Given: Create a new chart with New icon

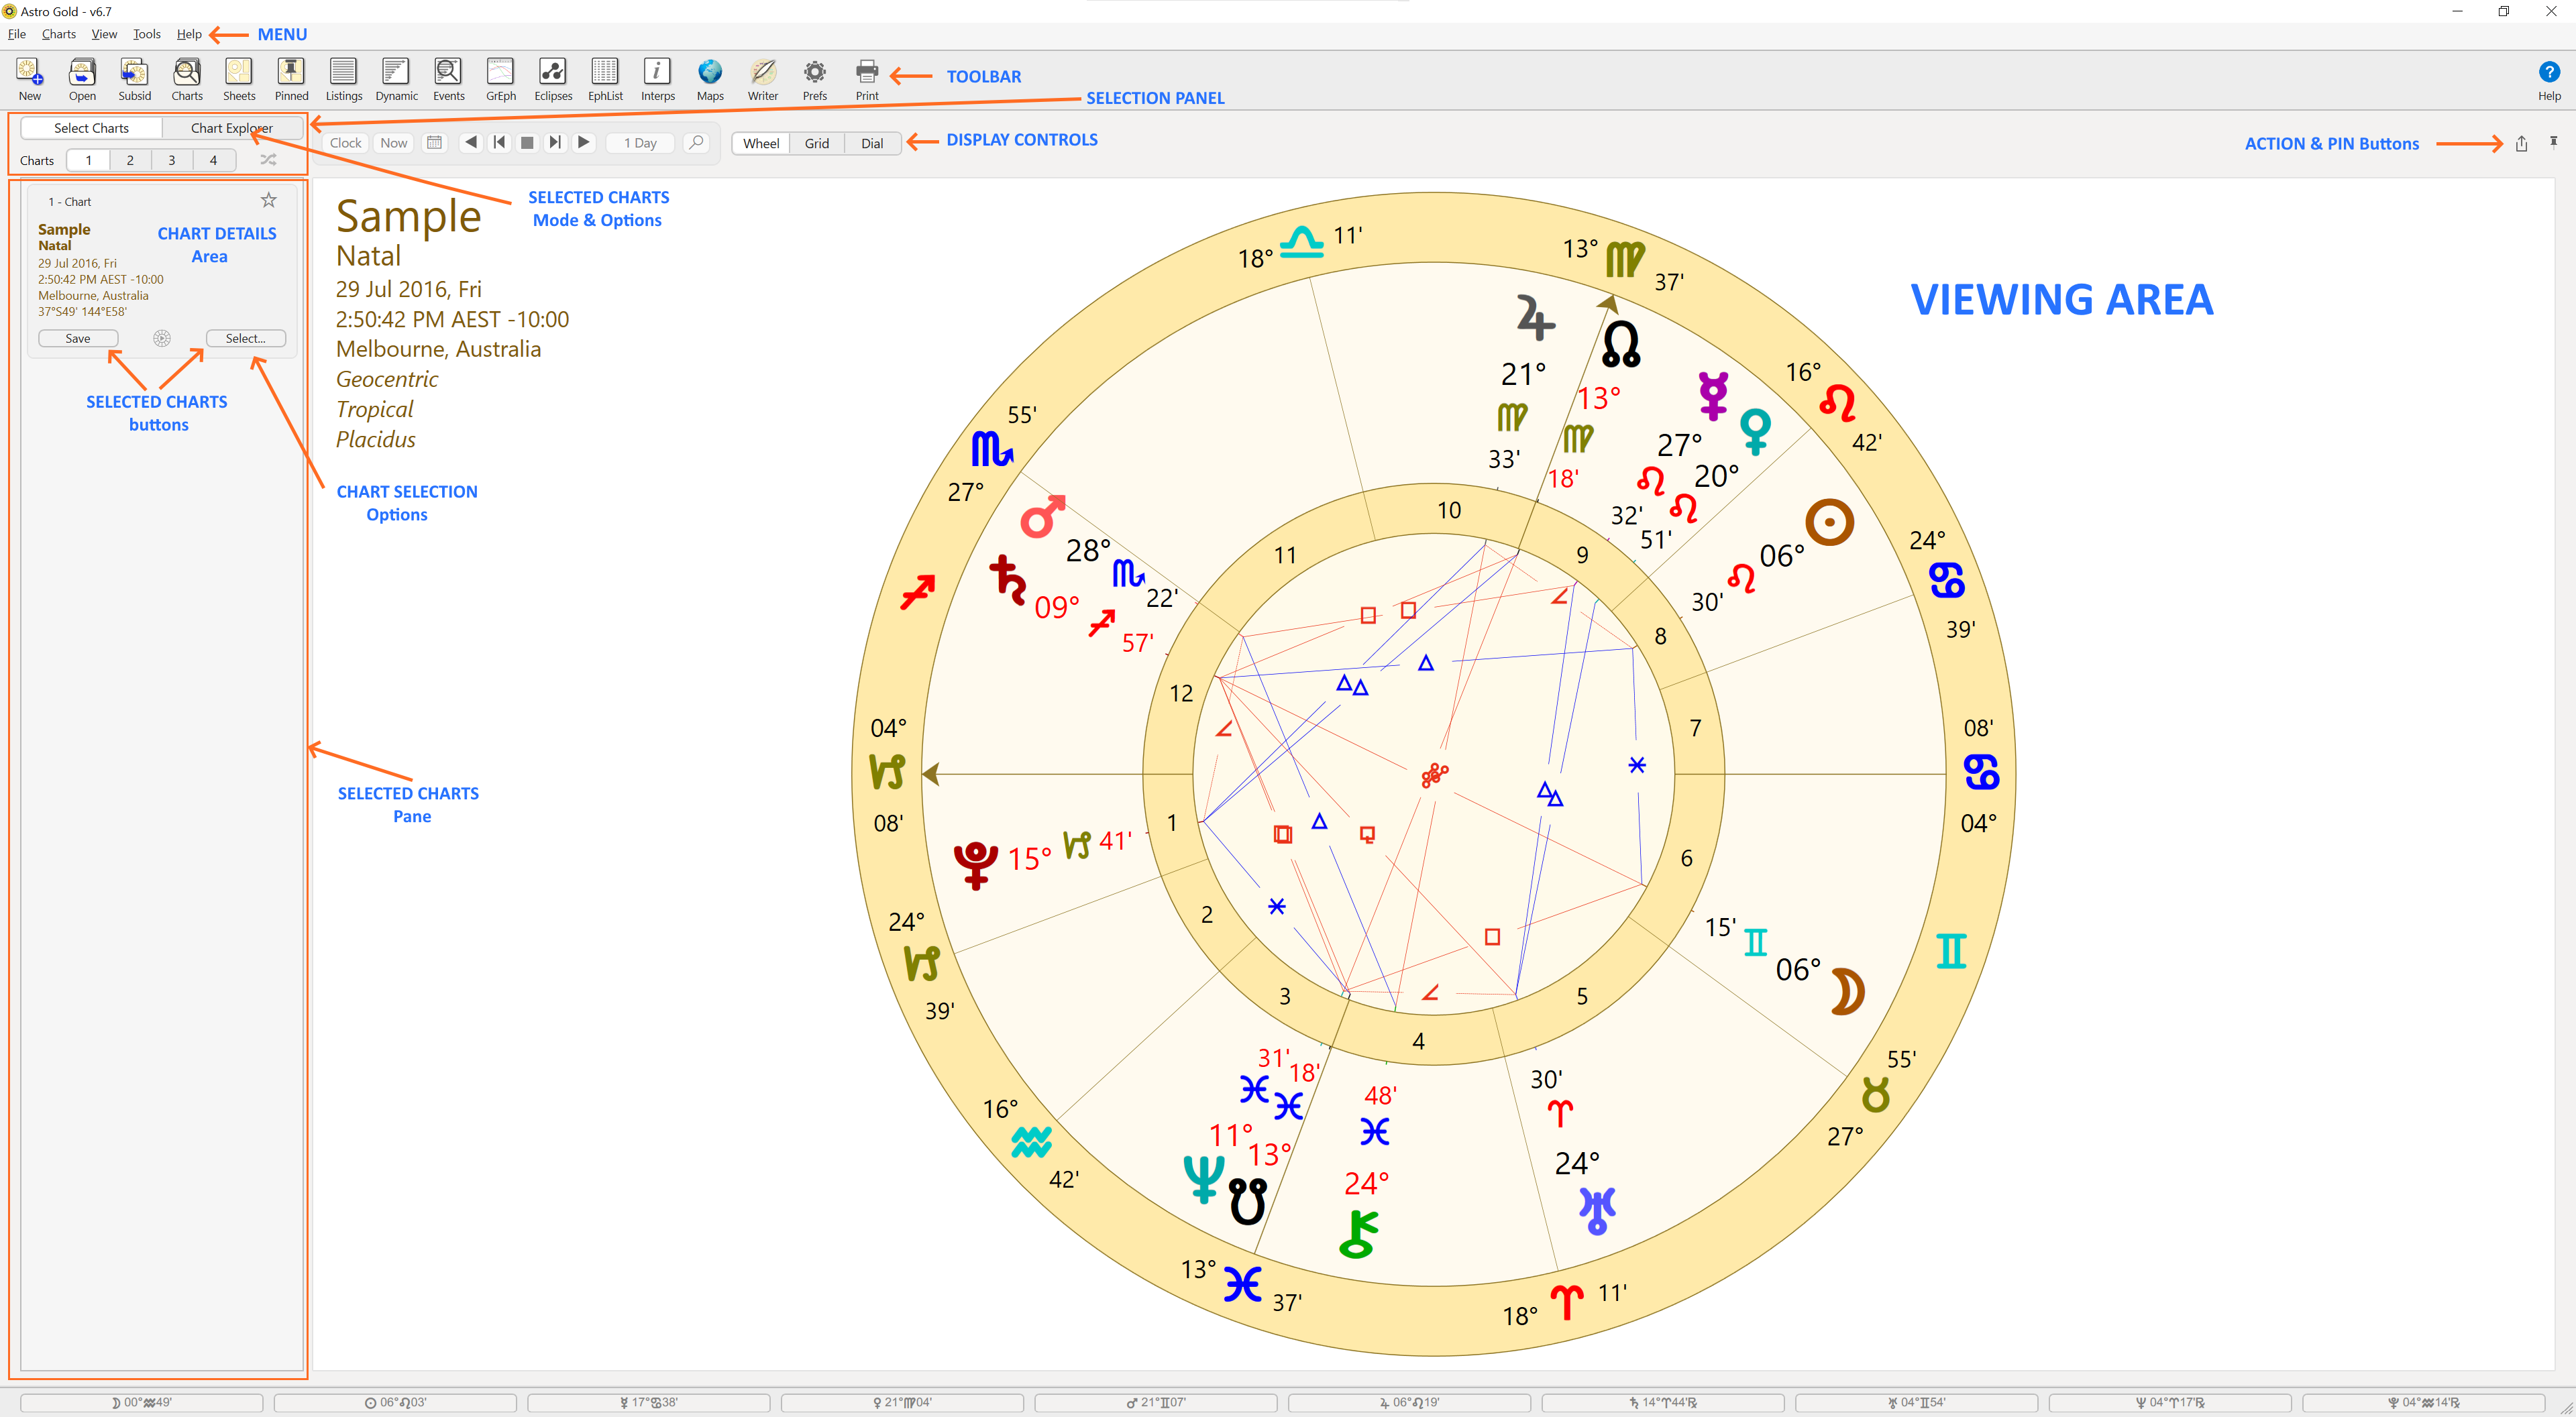Looking at the screenshot, I should 30,79.
